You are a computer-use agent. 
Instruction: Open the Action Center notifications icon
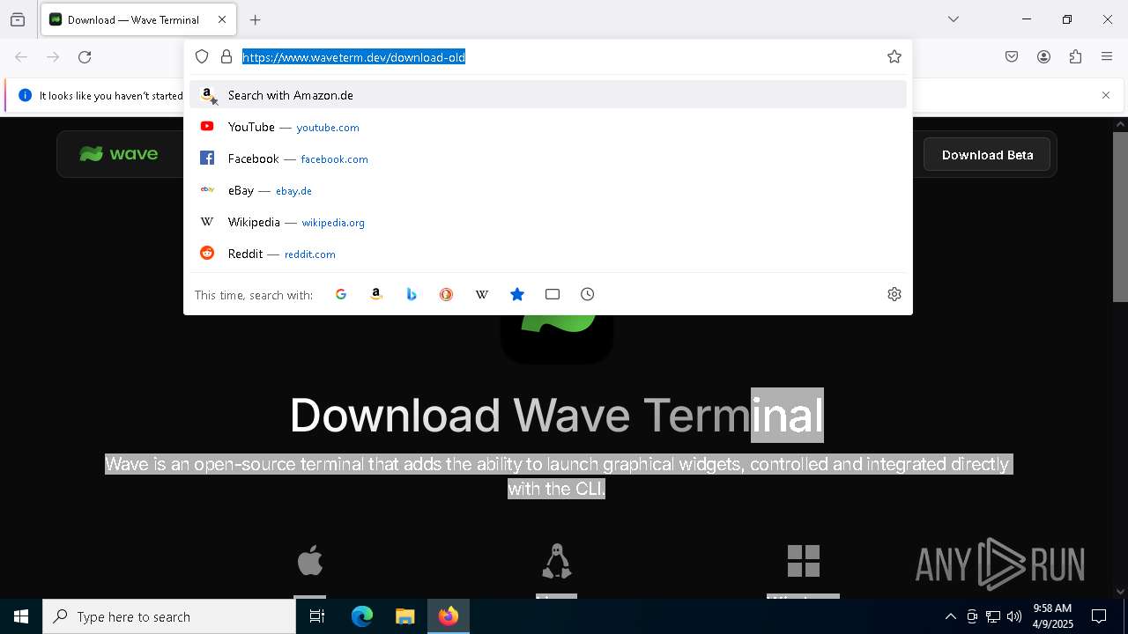tap(1100, 616)
